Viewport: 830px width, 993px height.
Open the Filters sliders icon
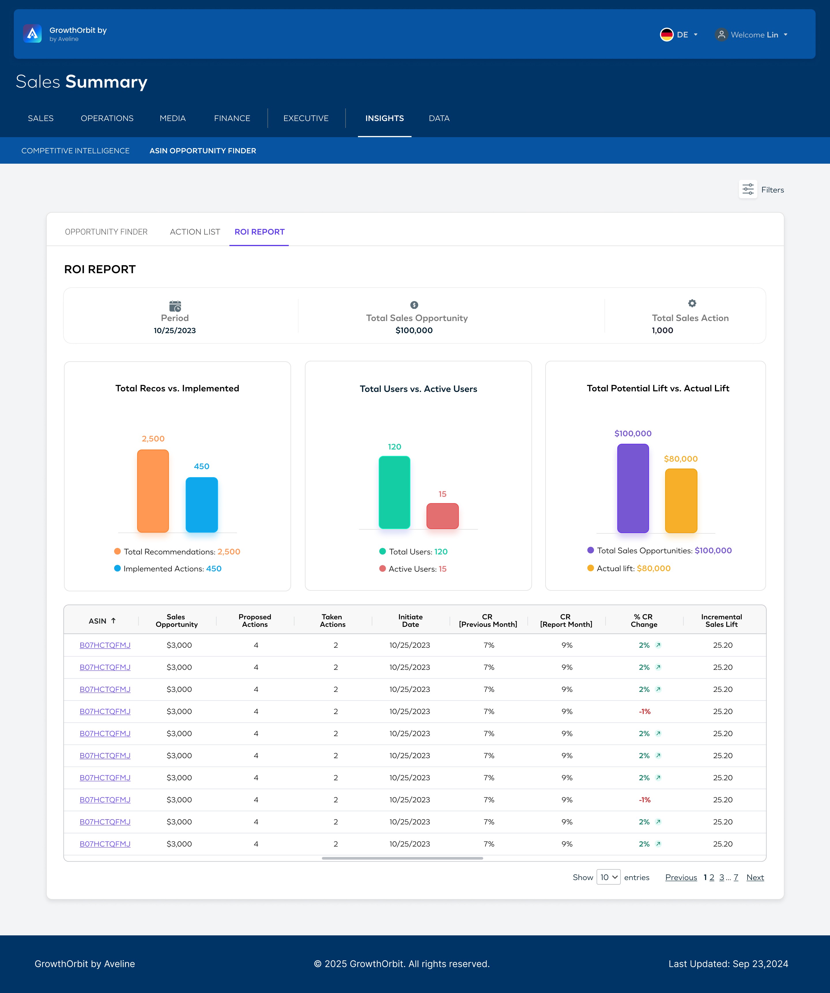click(x=748, y=189)
